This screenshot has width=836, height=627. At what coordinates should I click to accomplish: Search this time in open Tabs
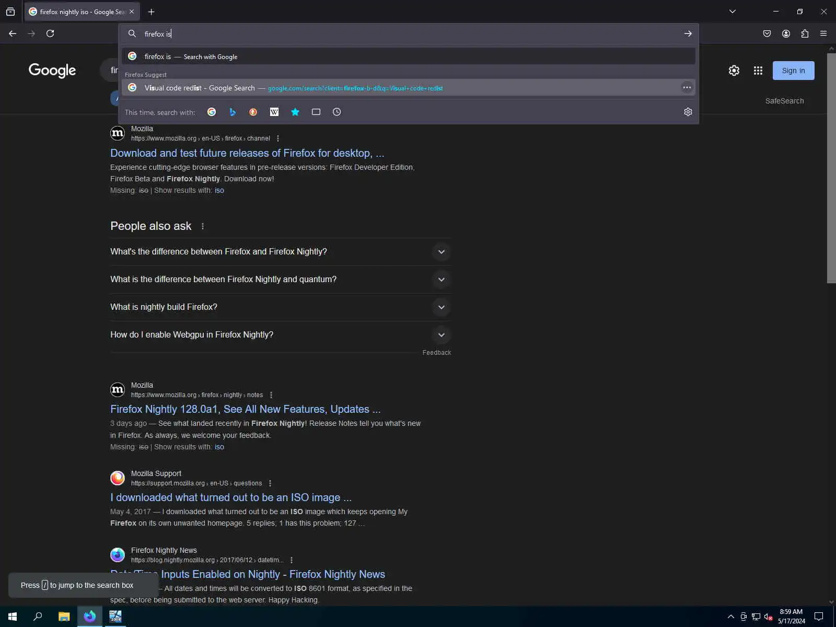(316, 112)
